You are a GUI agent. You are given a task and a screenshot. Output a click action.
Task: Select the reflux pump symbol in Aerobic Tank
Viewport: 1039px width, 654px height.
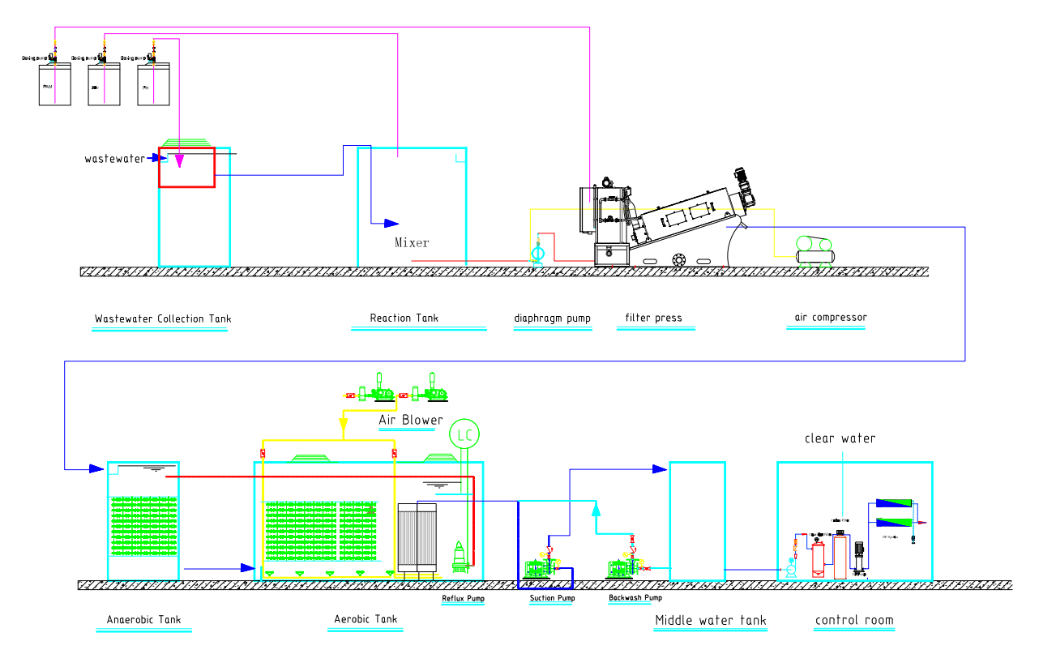tap(460, 558)
